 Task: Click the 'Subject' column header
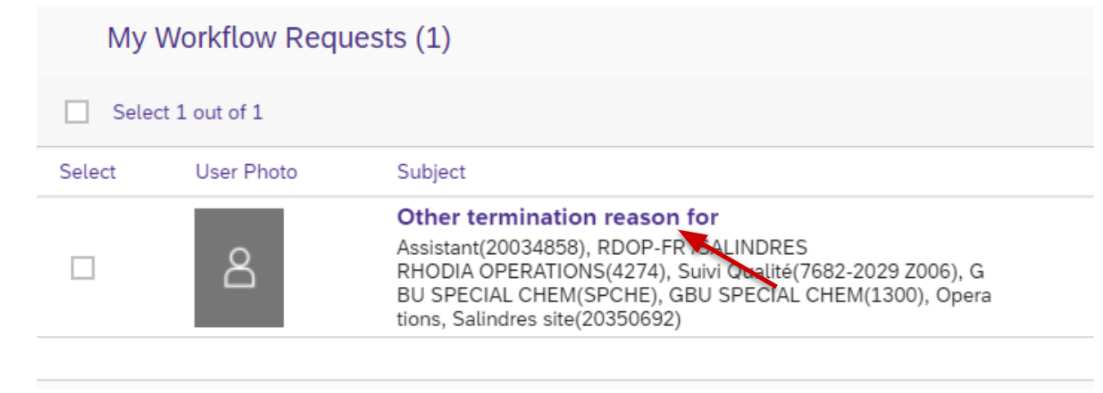[431, 172]
